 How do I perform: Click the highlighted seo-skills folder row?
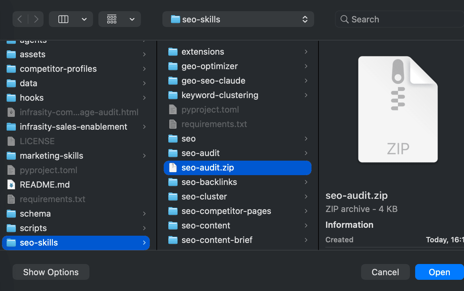point(76,243)
